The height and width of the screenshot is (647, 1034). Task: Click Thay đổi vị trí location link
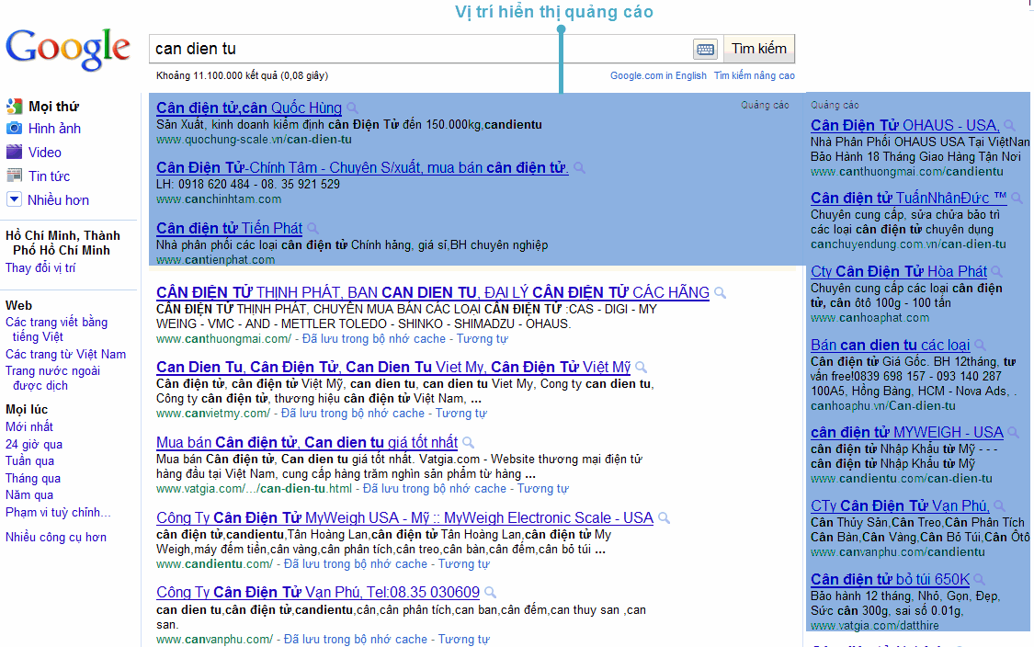click(x=40, y=268)
